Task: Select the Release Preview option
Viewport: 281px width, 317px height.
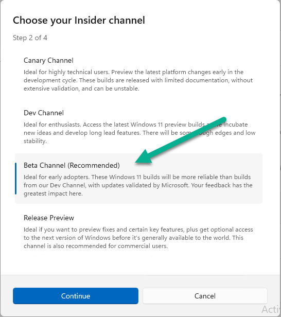Action: point(138,231)
